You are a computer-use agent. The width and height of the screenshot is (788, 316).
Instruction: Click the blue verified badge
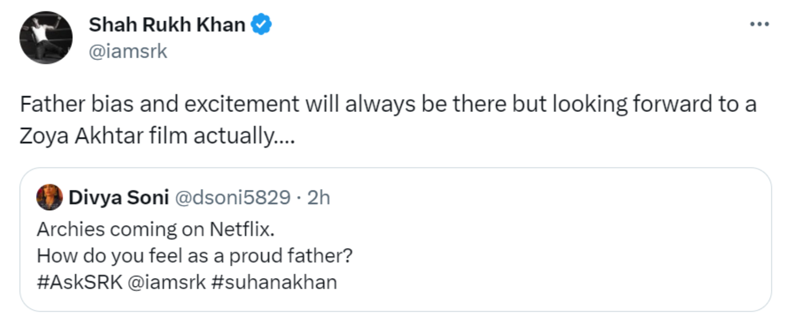pos(261,24)
